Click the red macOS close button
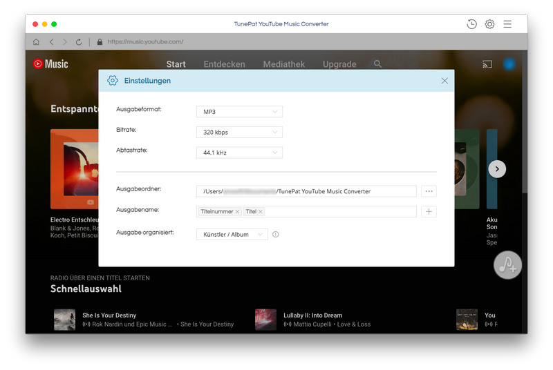 point(35,24)
